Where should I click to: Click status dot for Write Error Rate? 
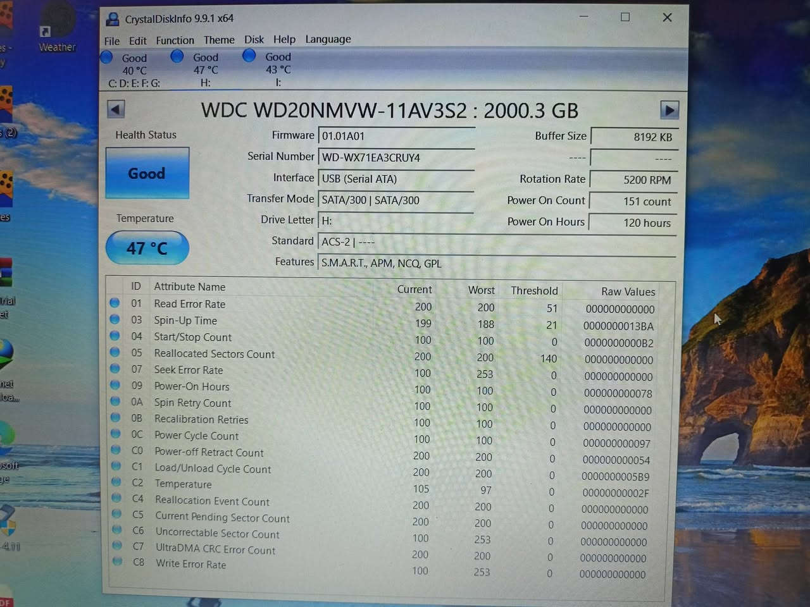click(117, 561)
